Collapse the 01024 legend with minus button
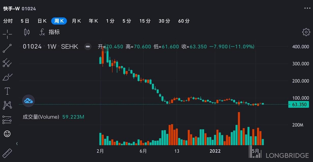Viewport: 313px width, 162px height. 88,47
